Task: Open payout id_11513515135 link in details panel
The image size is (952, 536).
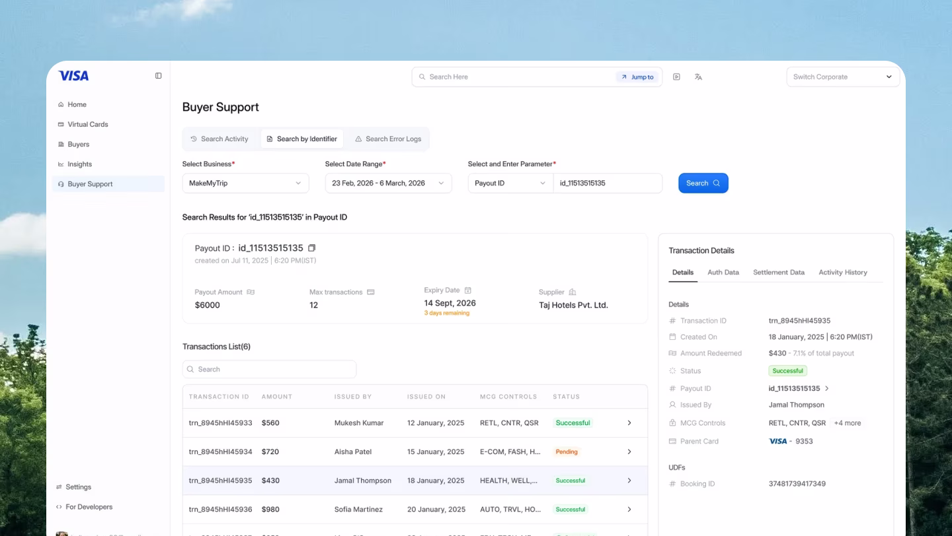Action: point(799,389)
